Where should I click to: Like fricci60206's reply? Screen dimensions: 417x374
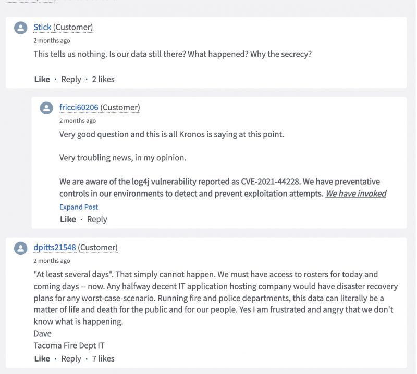click(x=68, y=219)
